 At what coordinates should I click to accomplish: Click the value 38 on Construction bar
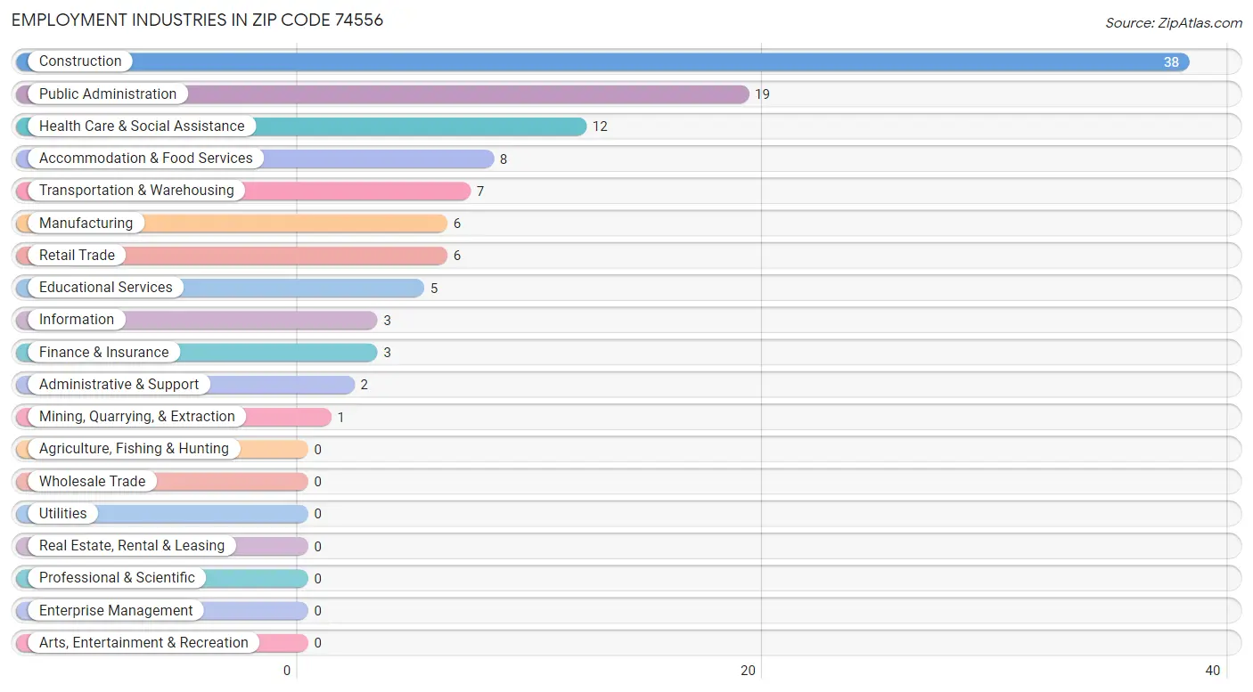point(1171,62)
